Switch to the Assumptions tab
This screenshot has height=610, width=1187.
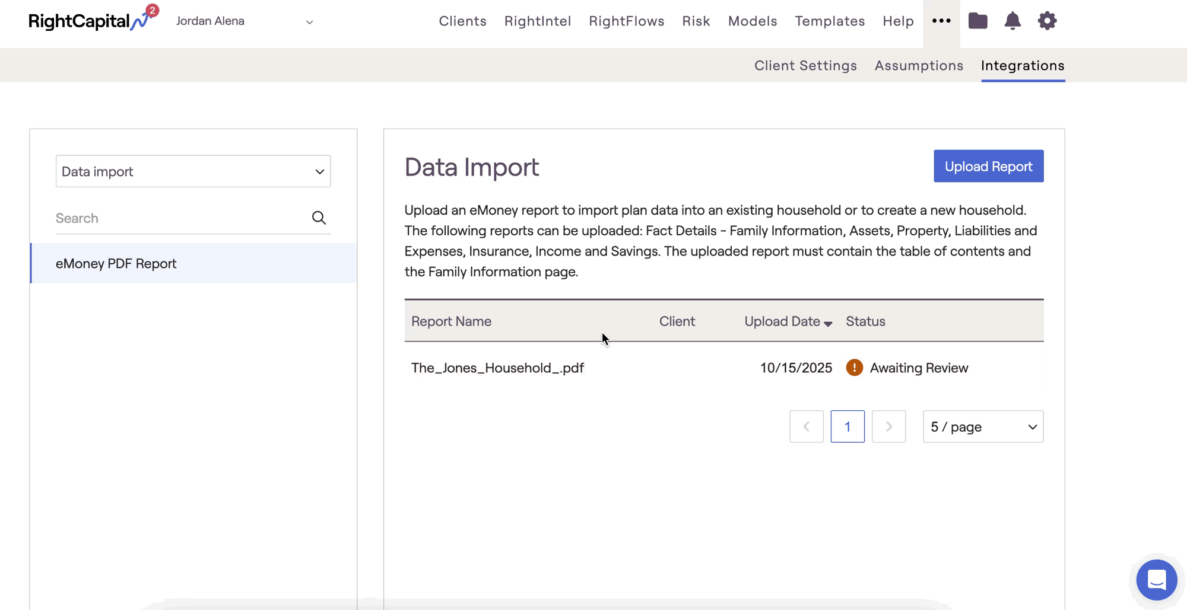(919, 65)
